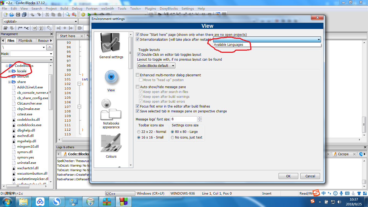This screenshot has width=368, height=207.
Task: Click the DoxyBlocks line comment icon
Action: [26, 28]
